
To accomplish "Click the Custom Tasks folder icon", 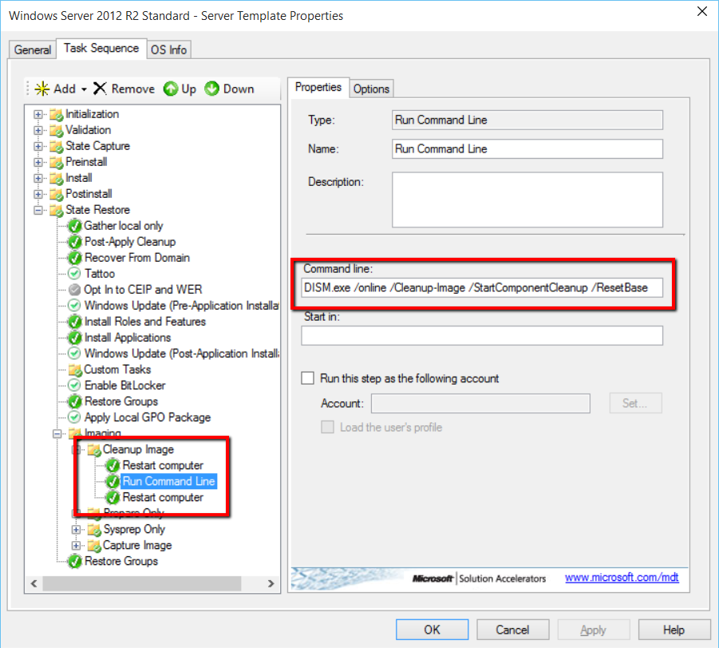I will [x=75, y=369].
